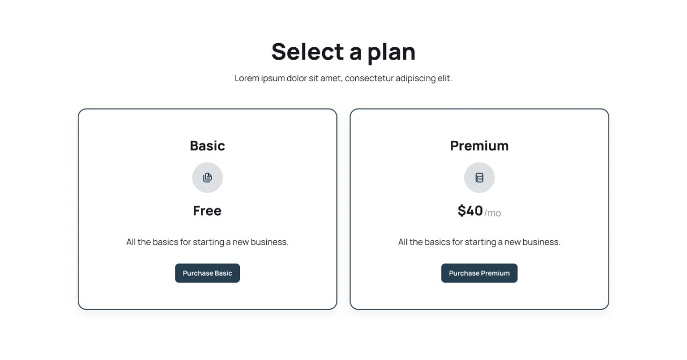Image resolution: width=687 pixels, height=360 pixels.
Task: Click the Free price label
Action: (x=207, y=211)
